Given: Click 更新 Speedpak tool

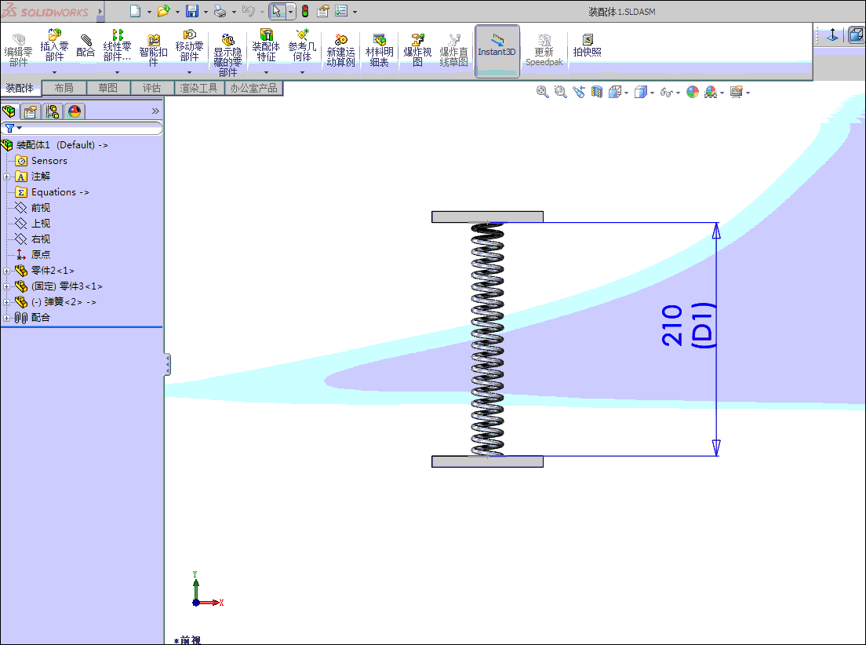Looking at the screenshot, I should [544, 50].
